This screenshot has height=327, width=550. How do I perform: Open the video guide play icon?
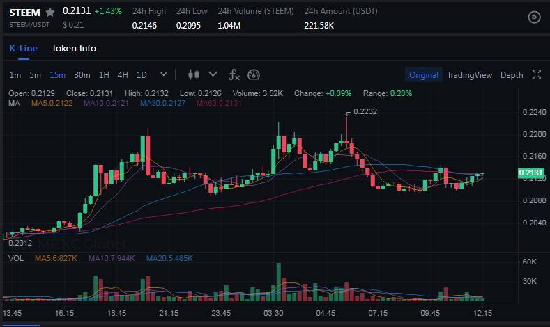[534, 17]
